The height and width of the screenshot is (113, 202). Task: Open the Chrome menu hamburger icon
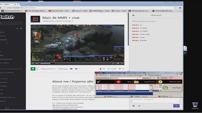tap(180, 8)
